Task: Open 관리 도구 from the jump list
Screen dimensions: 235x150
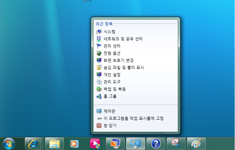Action: [x=136, y=82]
